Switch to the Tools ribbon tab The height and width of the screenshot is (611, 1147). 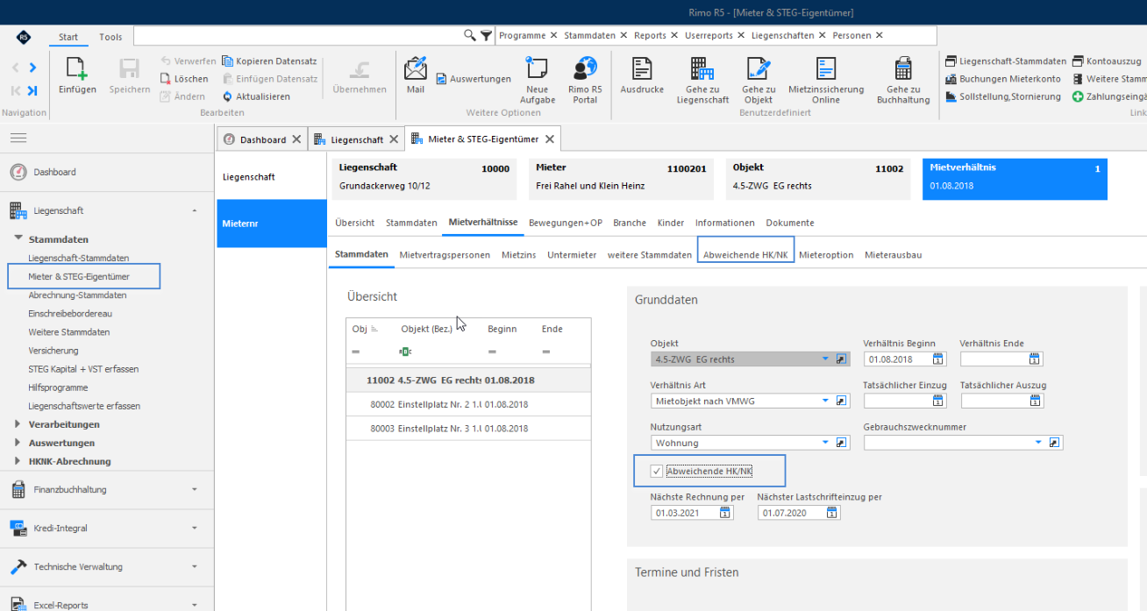pyautogui.click(x=110, y=37)
